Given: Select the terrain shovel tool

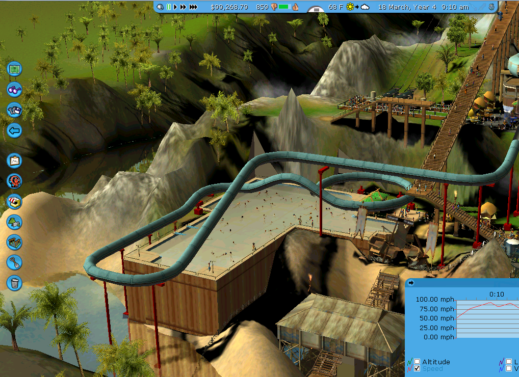Looking at the screenshot, I should pos(14,262).
